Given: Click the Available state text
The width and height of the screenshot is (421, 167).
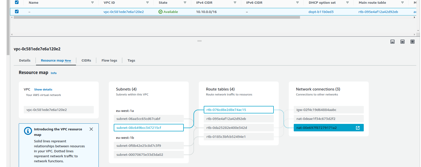Looking at the screenshot, I should [x=171, y=12].
